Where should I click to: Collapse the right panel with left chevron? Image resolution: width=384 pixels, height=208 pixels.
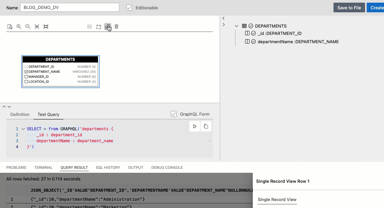223,18
